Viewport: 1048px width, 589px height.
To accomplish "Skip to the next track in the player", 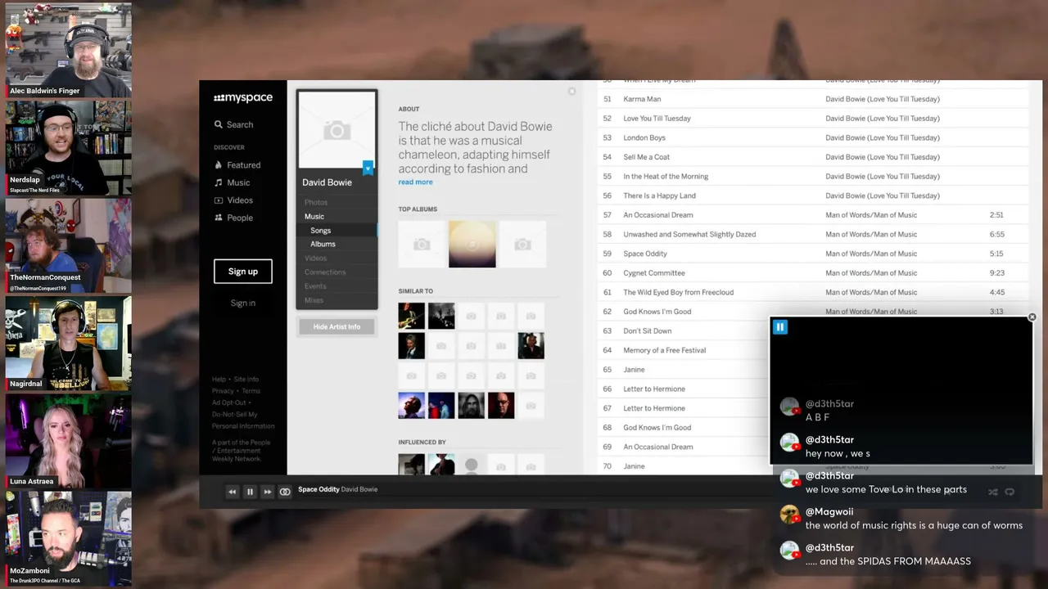I will pyautogui.click(x=267, y=492).
